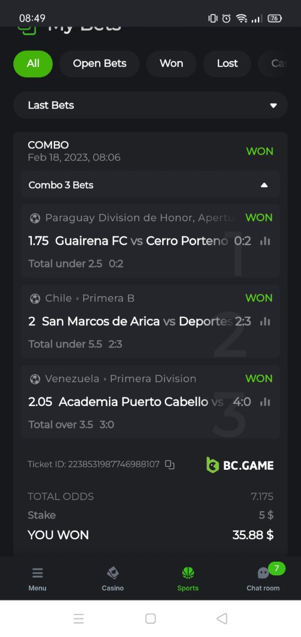The image size is (301, 637).
Task: Tap the Sports basketball icon
Action: point(188,573)
